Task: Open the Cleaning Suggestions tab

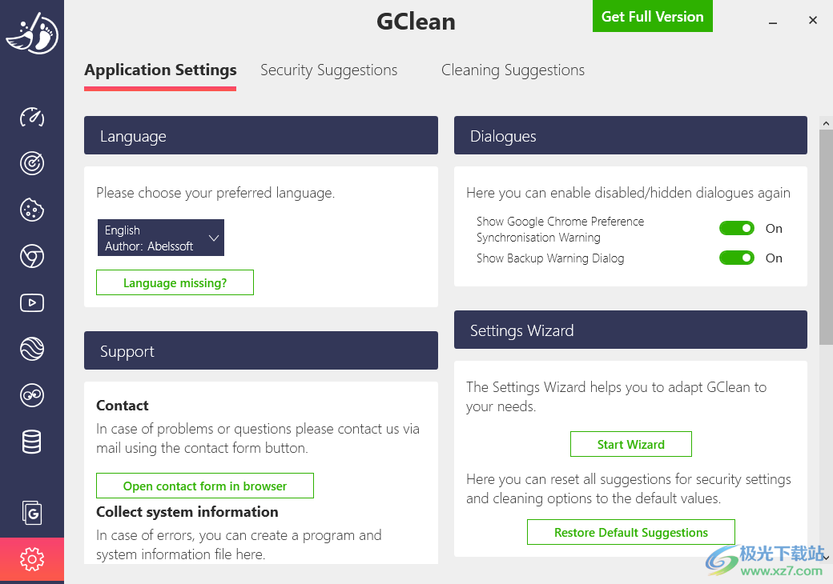Action: tap(513, 70)
